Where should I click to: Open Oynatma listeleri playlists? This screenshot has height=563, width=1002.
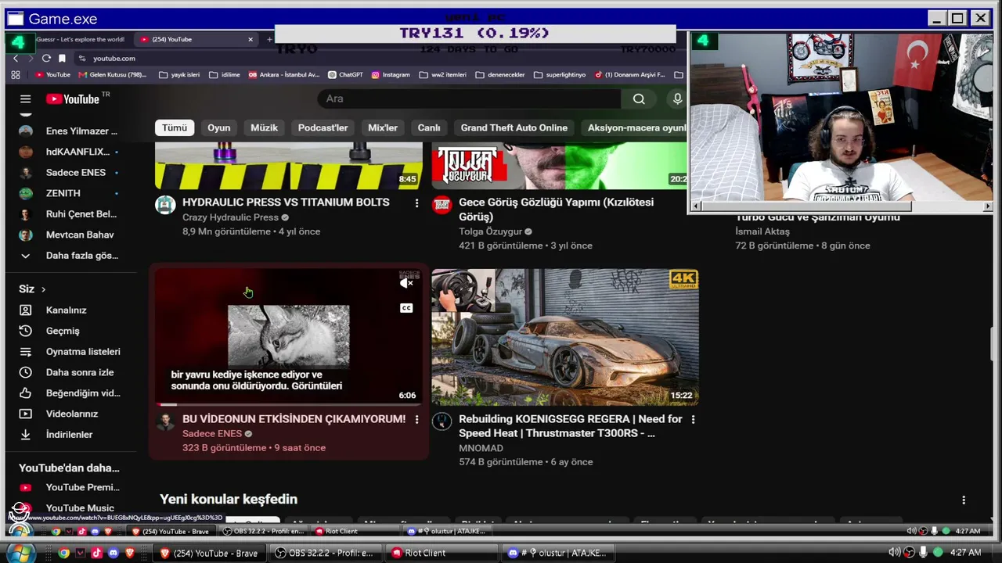pyautogui.click(x=69, y=351)
